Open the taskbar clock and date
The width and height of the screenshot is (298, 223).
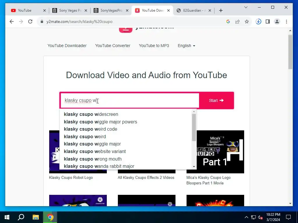tap(273, 217)
